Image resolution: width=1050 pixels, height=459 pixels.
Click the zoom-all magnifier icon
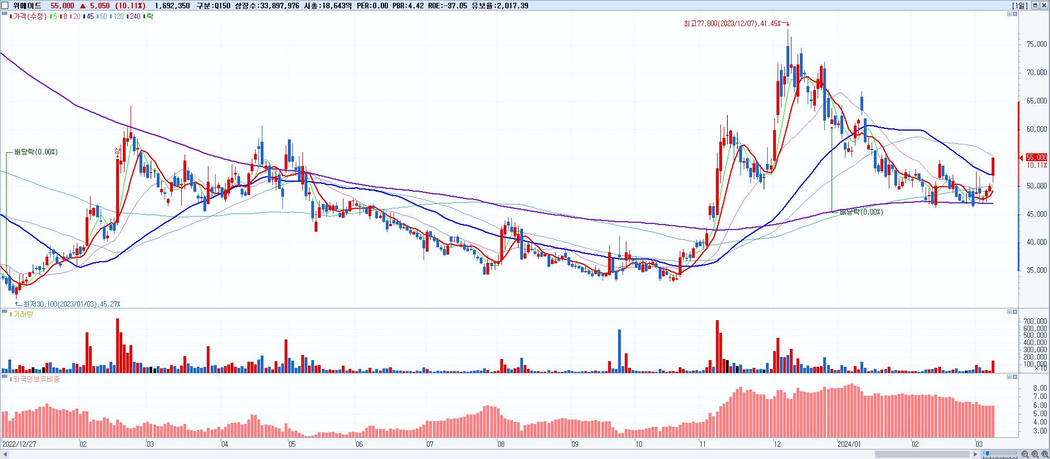click(1045, 454)
